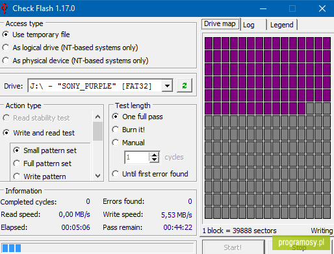Click the green refresh drives icon
Image resolution: width=334 pixels, height=254 pixels.
(185, 86)
